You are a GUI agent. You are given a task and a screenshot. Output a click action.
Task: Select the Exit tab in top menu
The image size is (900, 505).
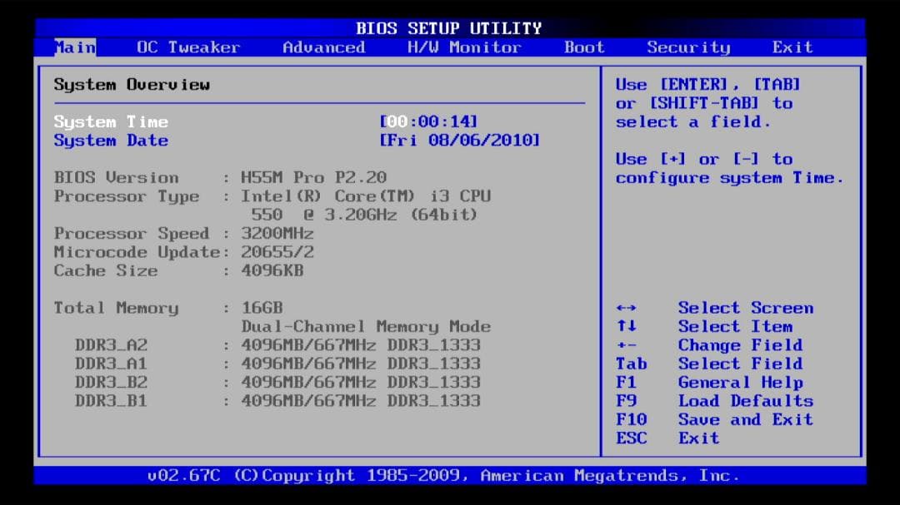tap(792, 47)
